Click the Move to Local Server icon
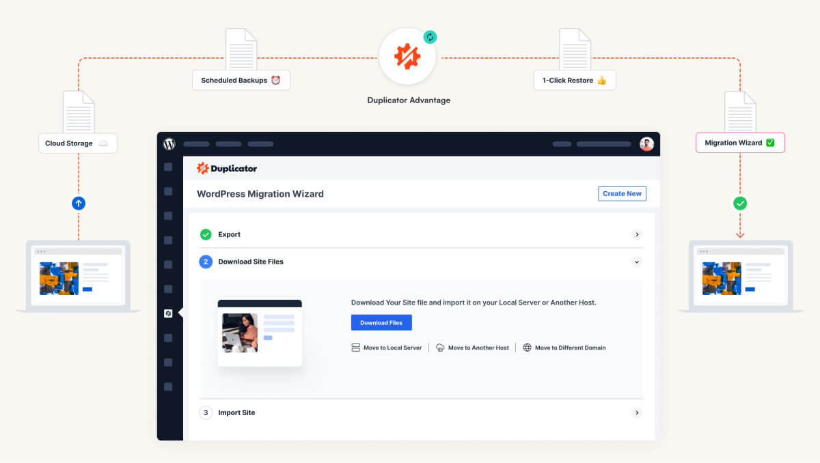 pyautogui.click(x=355, y=348)
